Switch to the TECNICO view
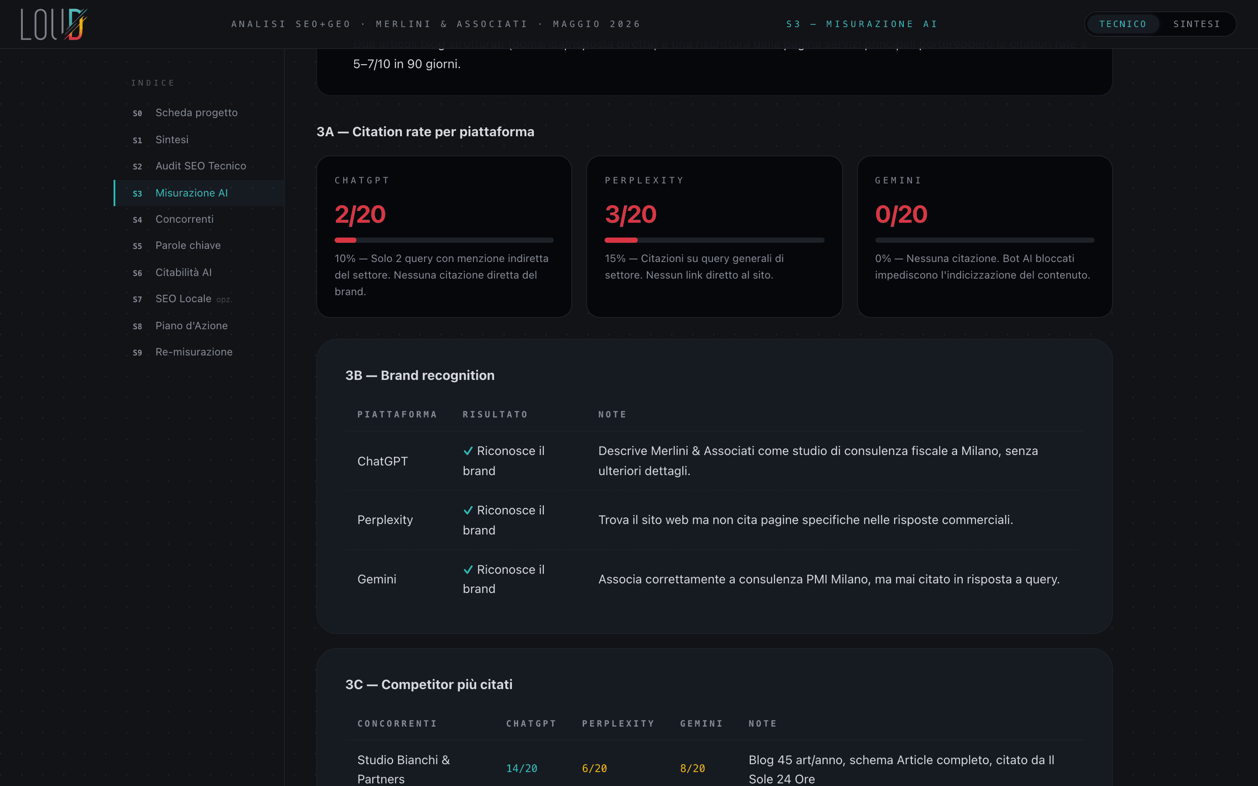Screen dimensions: 1258x786 click(x=1122, y=24)
